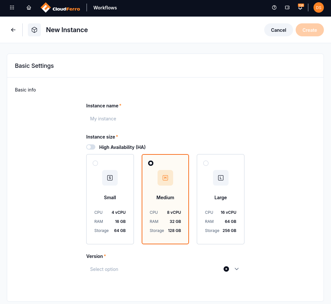Screen dimensions: 331x304
Task: Click the Basic Settings heading
Action: 34,66
